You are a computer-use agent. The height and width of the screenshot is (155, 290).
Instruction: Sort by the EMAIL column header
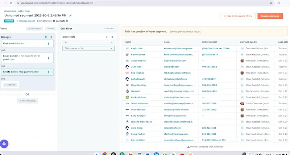pyautogui.click(x=167, y=42)
